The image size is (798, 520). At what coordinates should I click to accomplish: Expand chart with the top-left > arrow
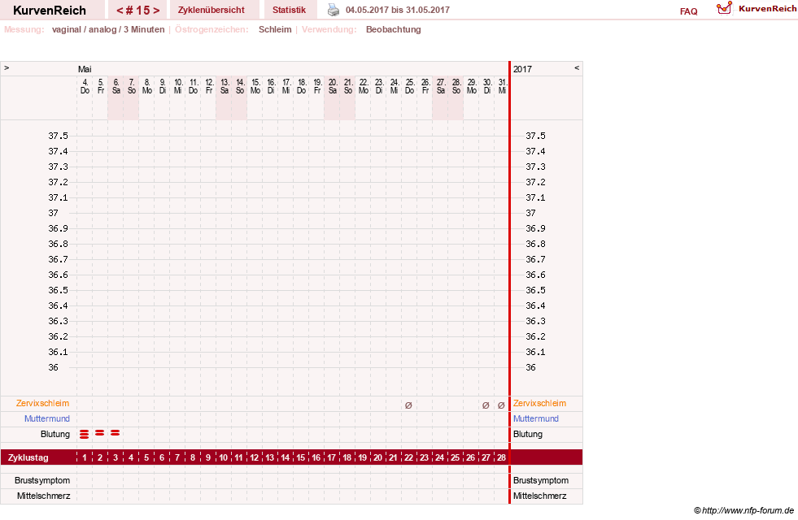[7, 67]
